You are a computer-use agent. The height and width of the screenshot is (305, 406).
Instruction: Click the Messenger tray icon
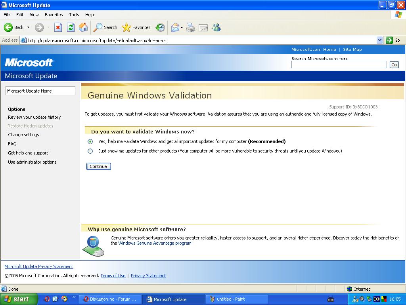tap(355, 299)
